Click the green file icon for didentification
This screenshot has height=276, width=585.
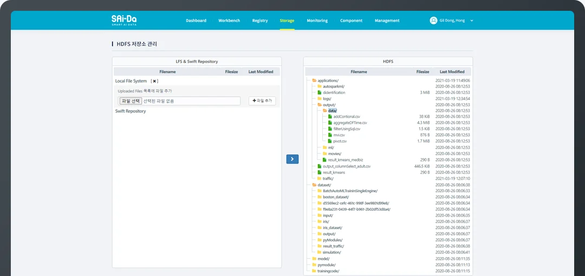tap(320, 92)
